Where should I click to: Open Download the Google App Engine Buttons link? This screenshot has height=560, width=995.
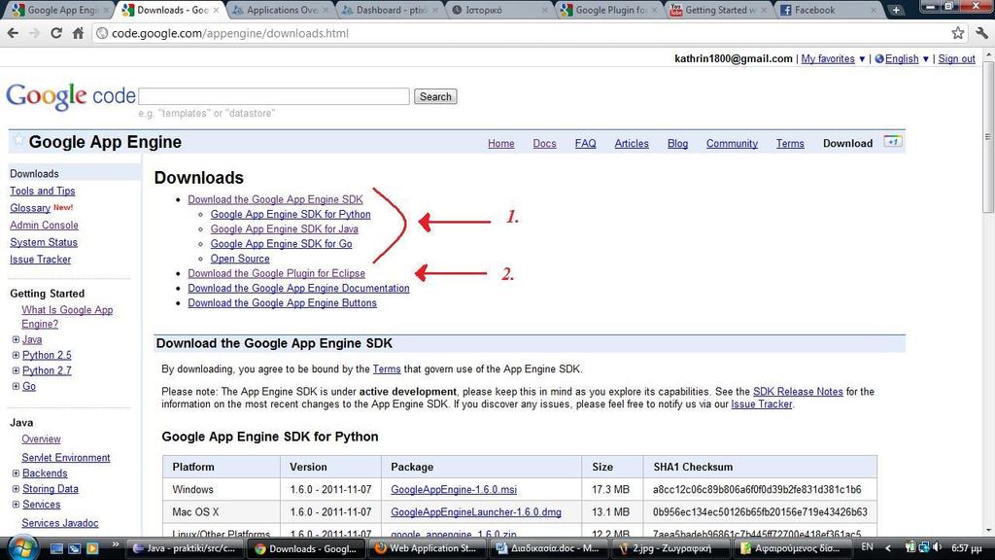(x=282, y=303)
